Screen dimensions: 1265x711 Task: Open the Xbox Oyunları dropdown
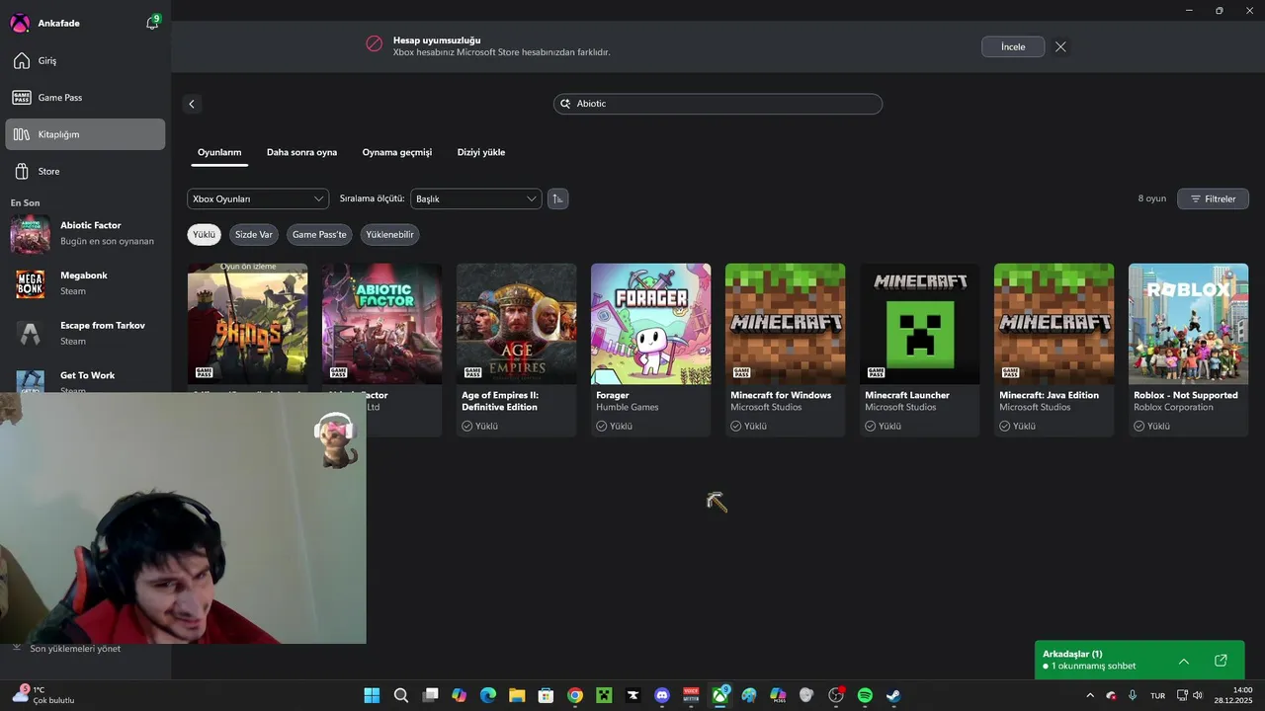pos(258,198)
